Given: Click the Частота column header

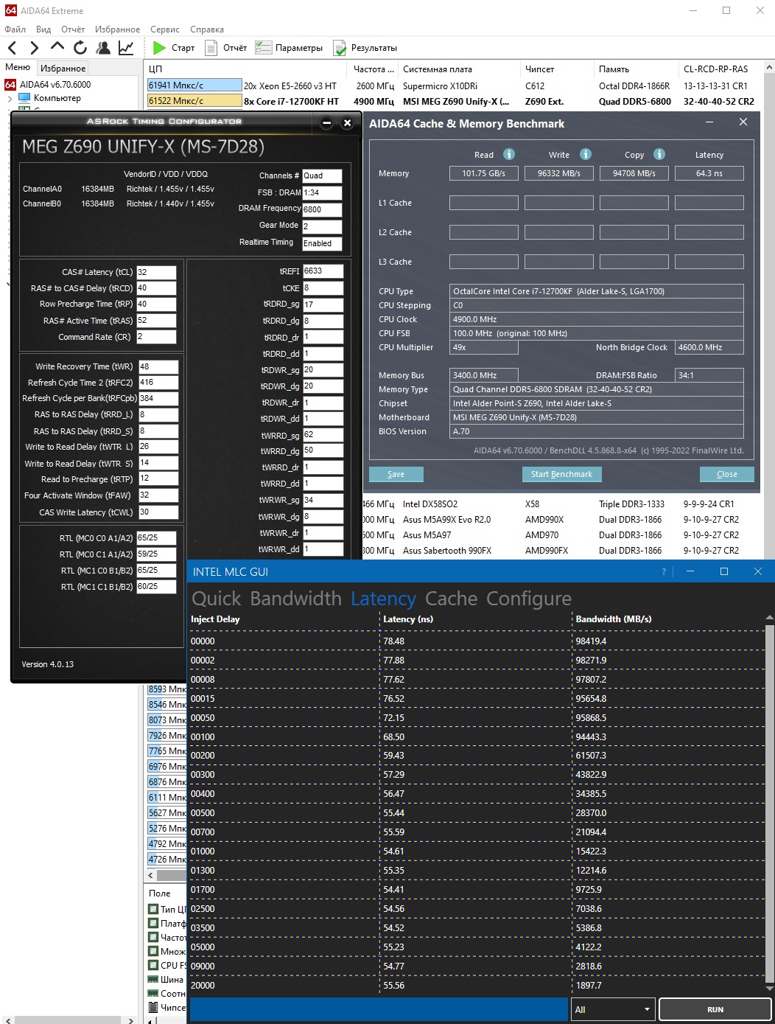Looking at the screenshot, I should 374,69.
